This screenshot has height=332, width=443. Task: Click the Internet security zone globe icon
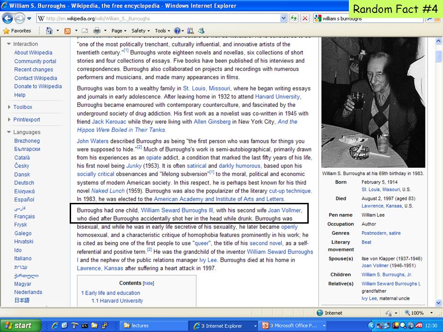320,313
